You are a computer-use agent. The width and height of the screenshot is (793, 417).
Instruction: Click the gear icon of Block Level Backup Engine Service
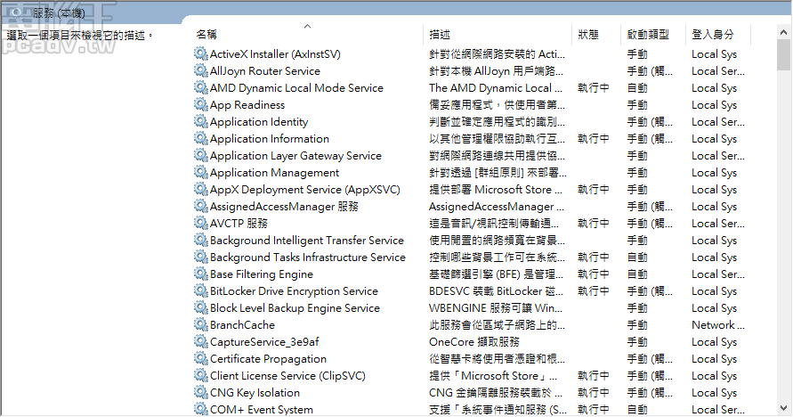[201, 307]
